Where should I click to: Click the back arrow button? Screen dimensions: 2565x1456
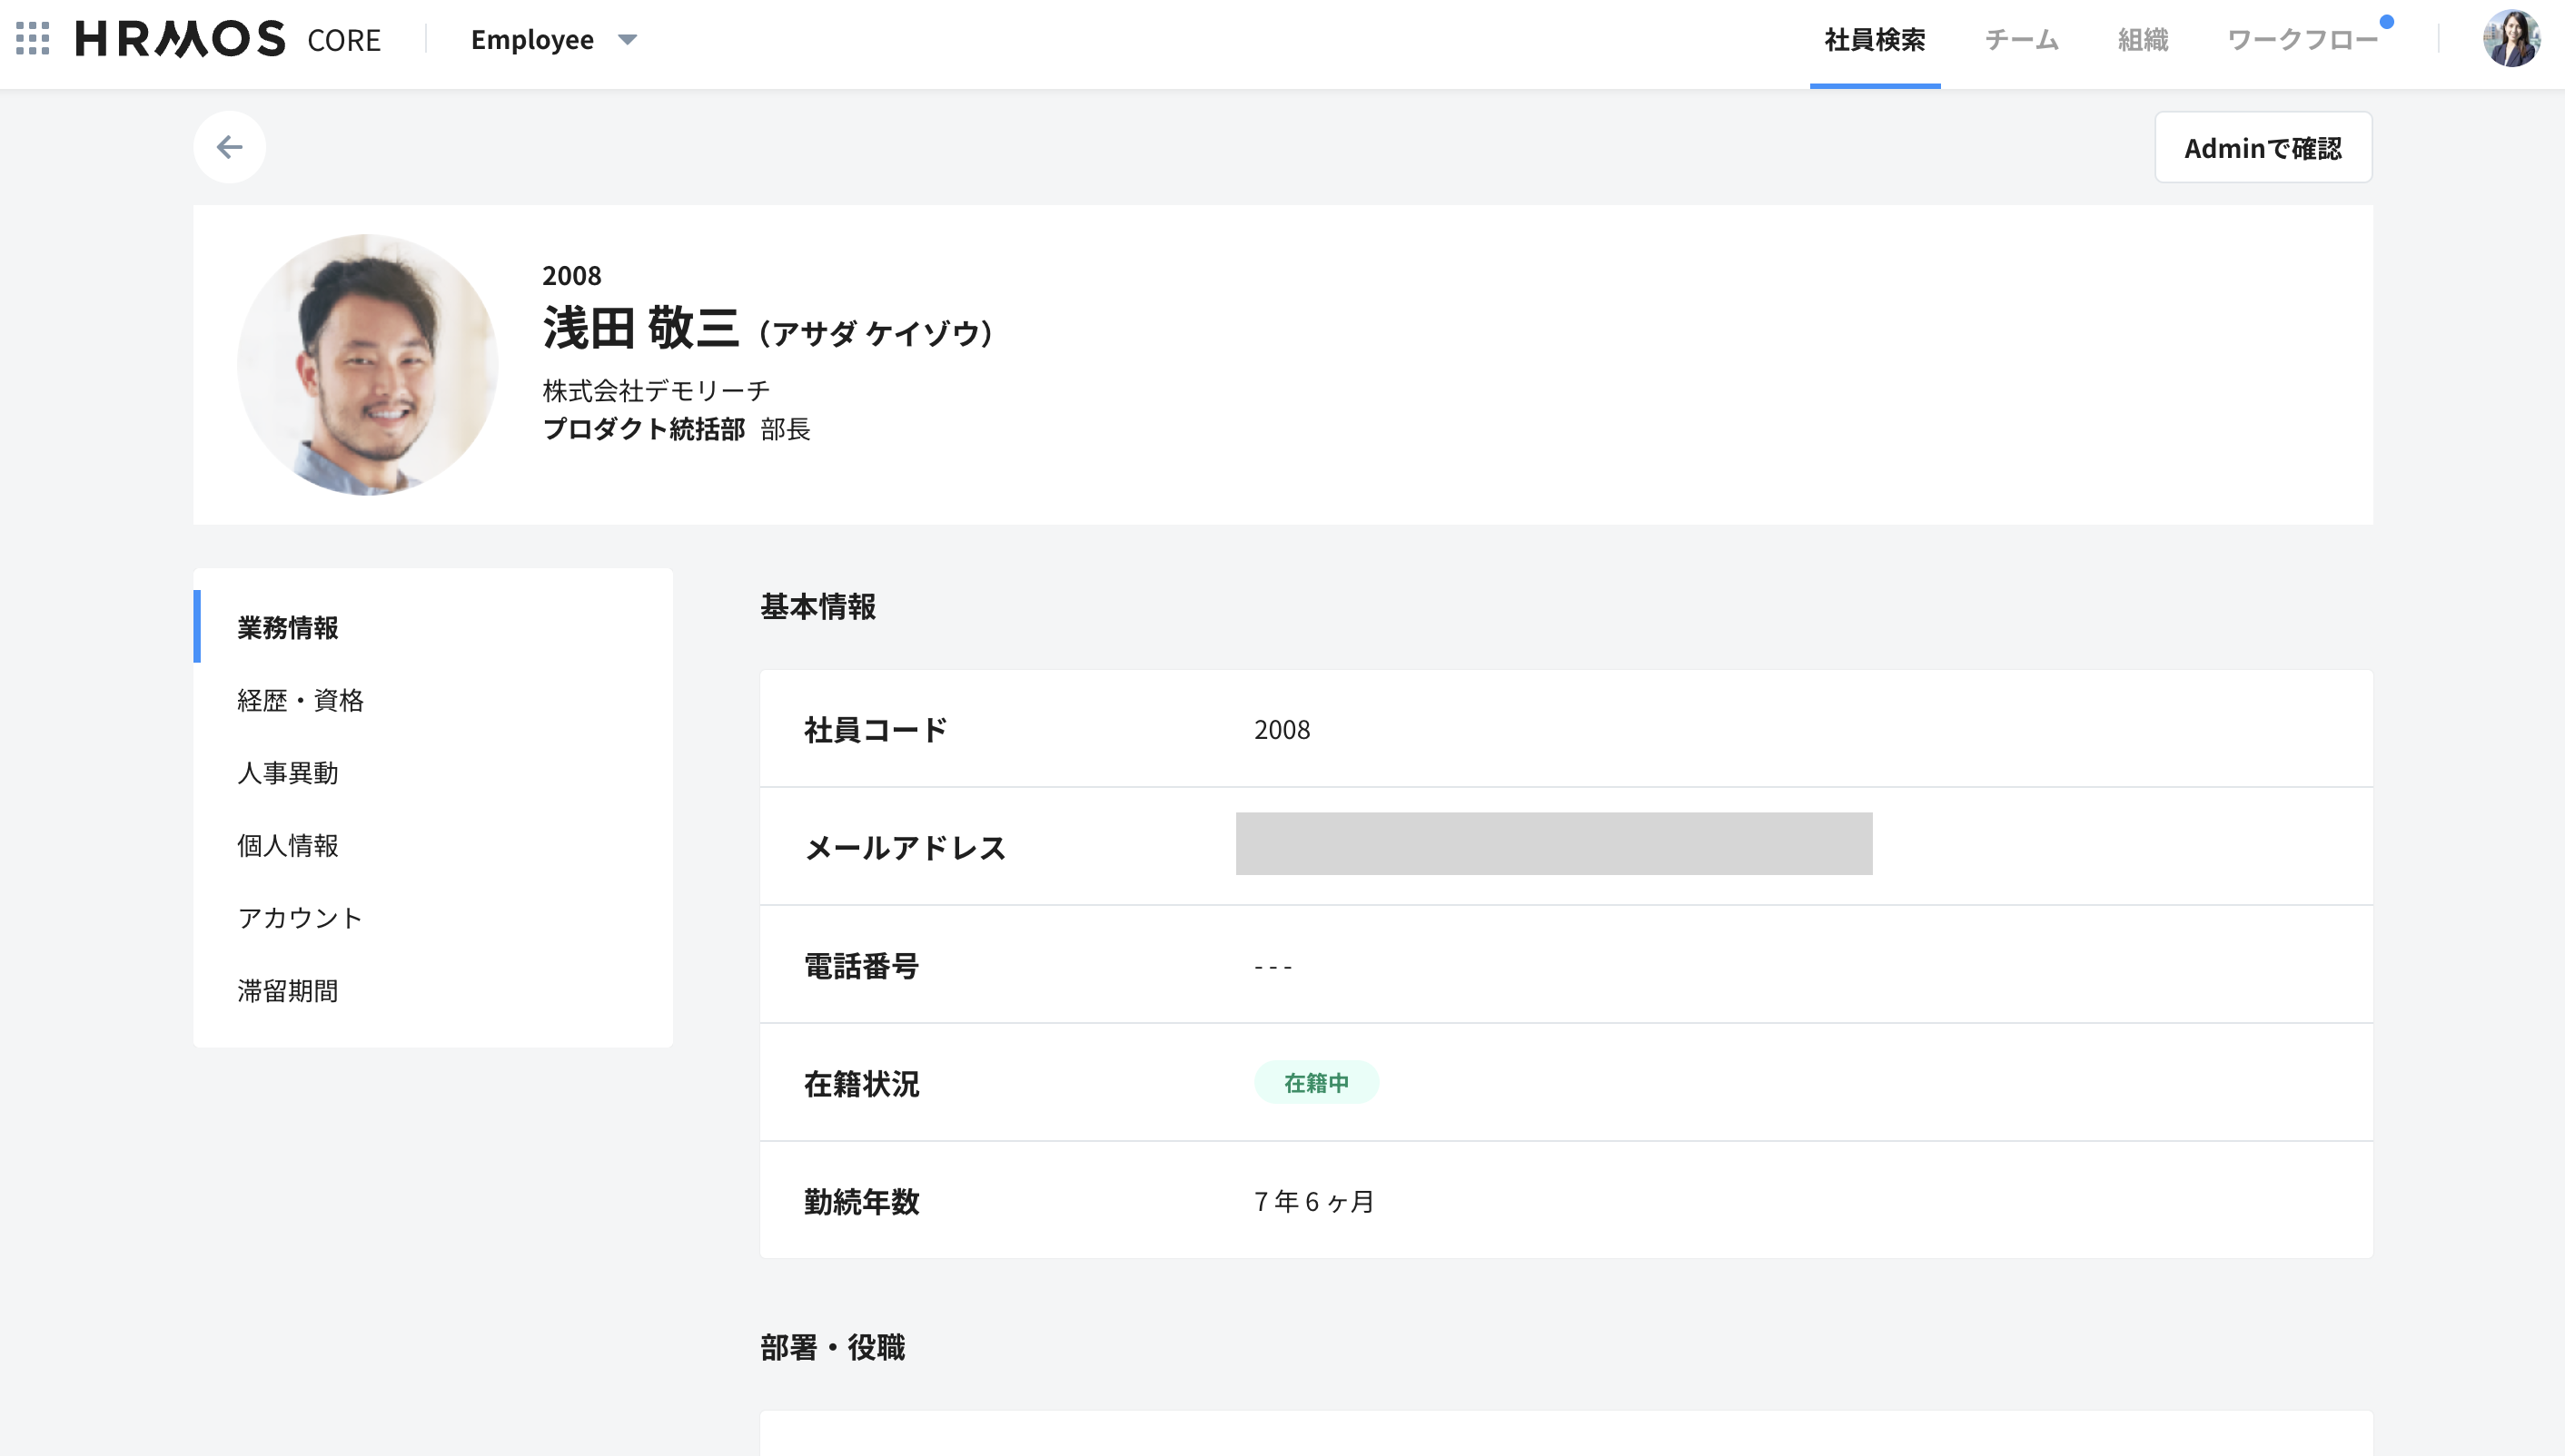click(x=229, y=147)
